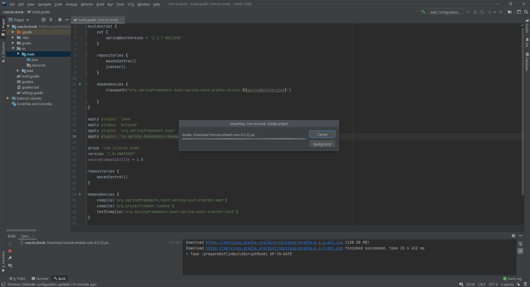Screen dimensions: 530x287
Task: Select settings.gradle in project tree
Action: coord(32,93)
